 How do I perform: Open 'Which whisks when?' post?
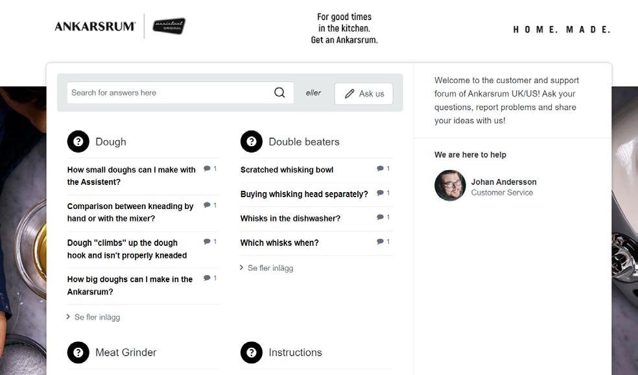tap(279, 243)
